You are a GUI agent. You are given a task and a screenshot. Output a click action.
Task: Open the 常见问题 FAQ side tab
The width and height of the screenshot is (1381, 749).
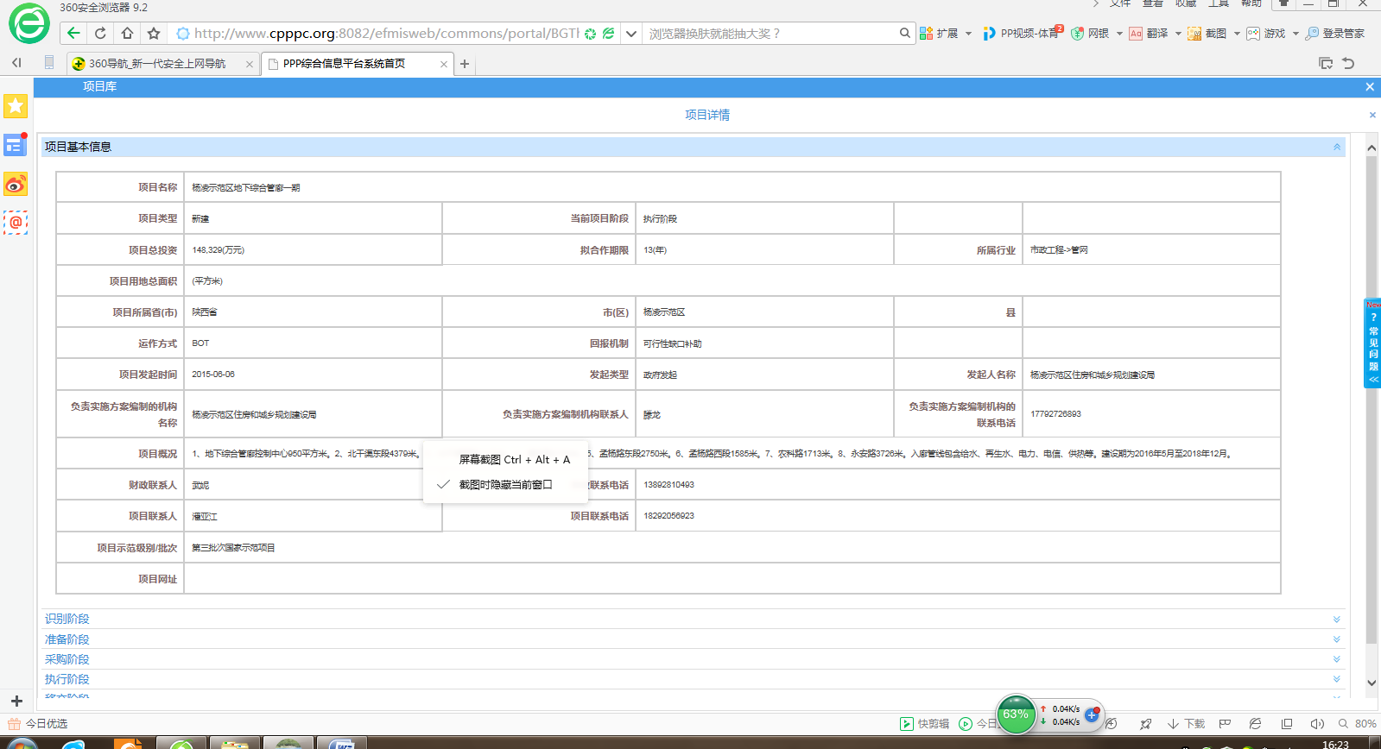[1372, 343]
